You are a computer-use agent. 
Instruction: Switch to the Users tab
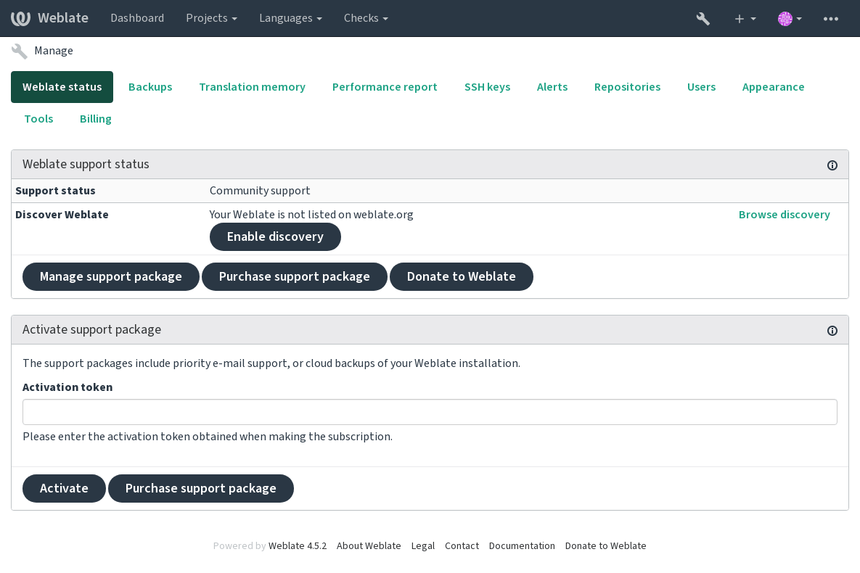pyautogui.click(x=701, y=87)
